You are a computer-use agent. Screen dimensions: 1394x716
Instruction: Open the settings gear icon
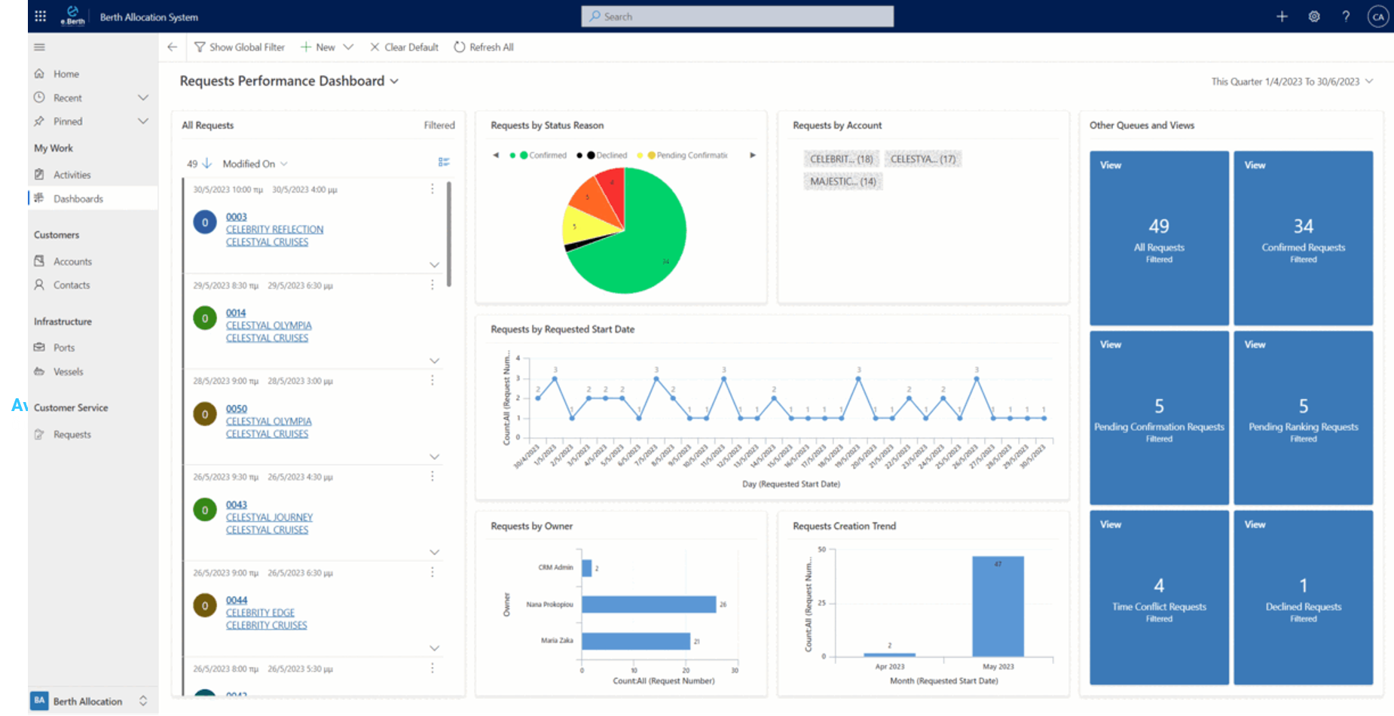point(1314,16)
